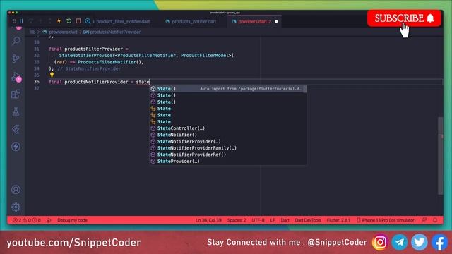Choose StateNotifierProviderRef() suggestion

(228, 155)
